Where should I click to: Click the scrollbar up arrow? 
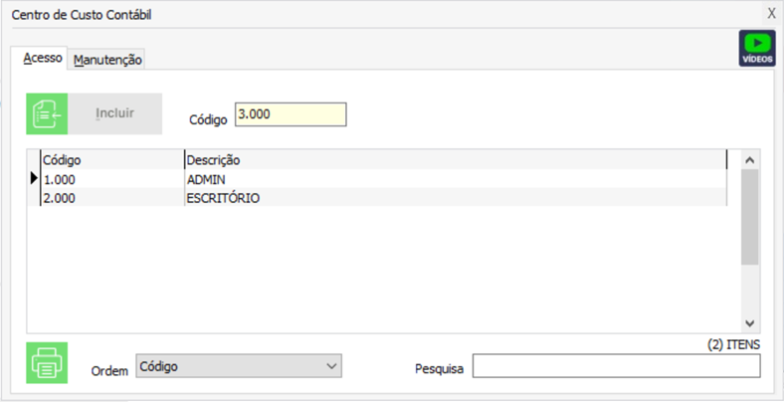click(750, 159)
